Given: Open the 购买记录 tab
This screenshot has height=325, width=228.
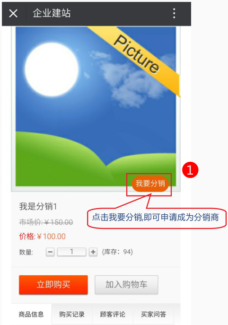Looking at the screenshot, I should click(x=72, y=314).
